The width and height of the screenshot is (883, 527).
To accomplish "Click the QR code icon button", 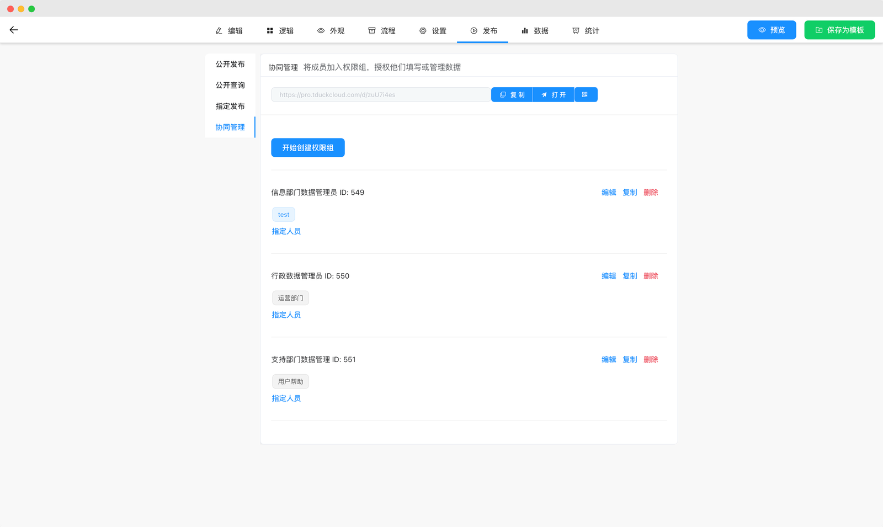I will point(586,95).
